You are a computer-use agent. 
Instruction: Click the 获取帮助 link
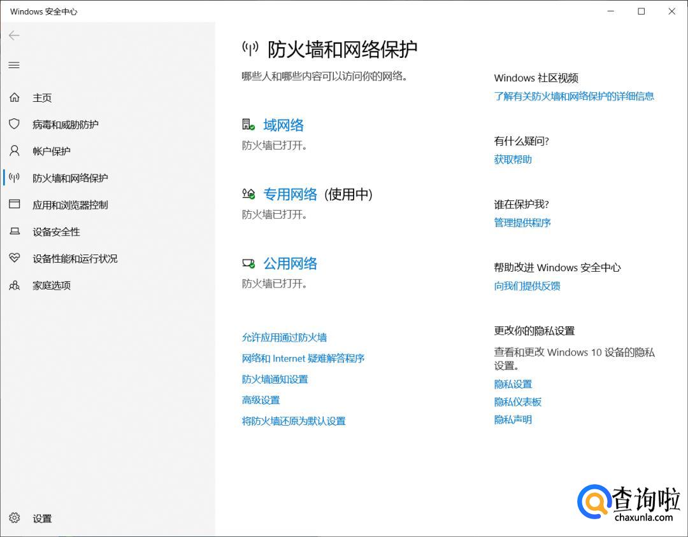coord(513,159)
